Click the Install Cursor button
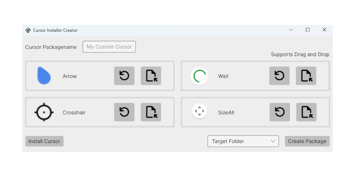The height and width of the screenshot is (177, 355). coord(44,141)
